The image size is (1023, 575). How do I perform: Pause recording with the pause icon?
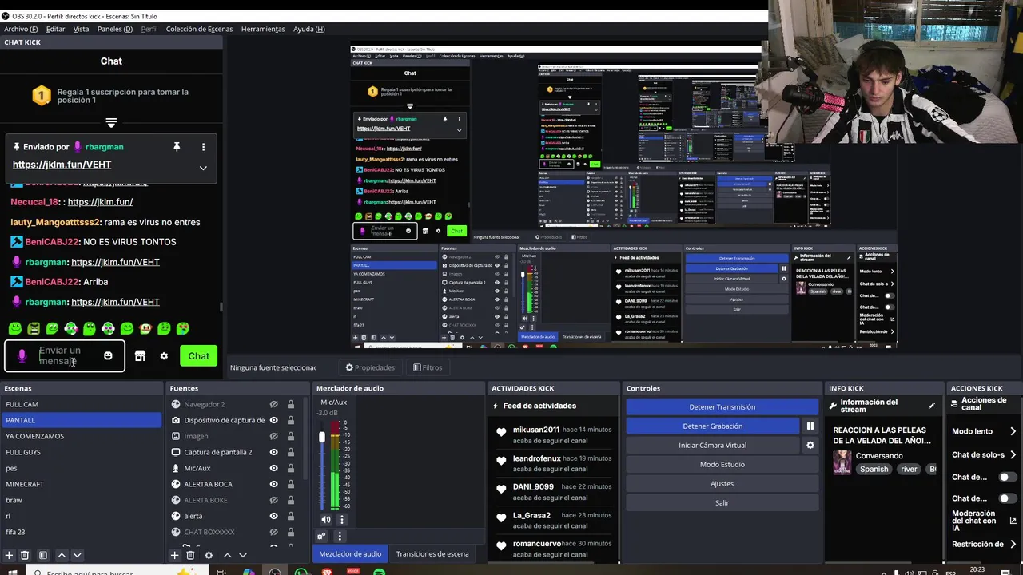pos(810,426)
